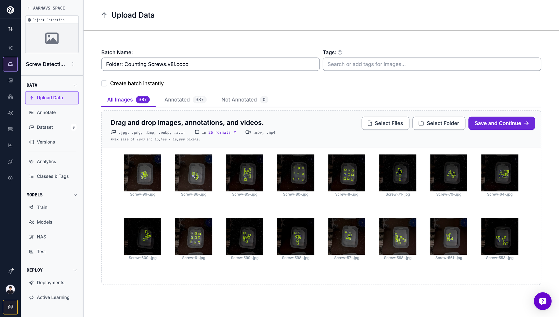
Task: Open the Screw-86-.jpg thumbnail
Action: point(194,173)
